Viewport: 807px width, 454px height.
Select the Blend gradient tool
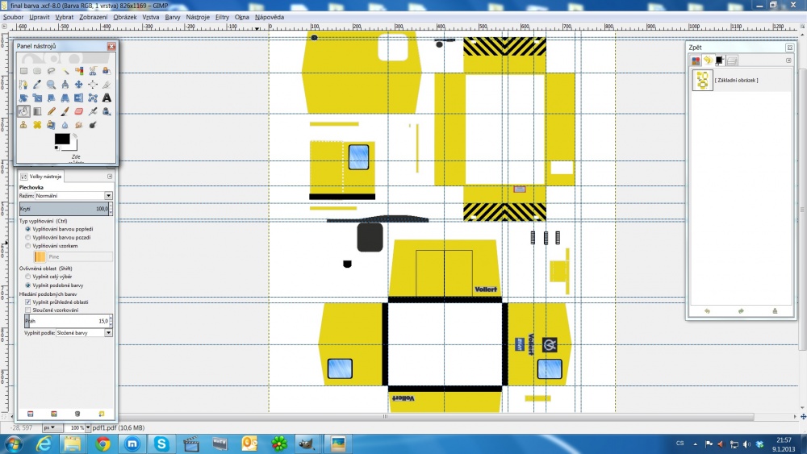point(37,111)
